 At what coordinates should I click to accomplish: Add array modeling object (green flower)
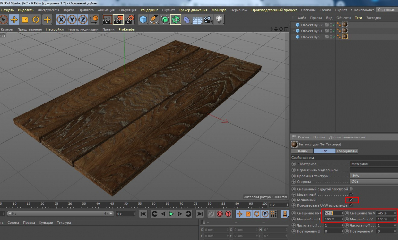click(176, 20)
